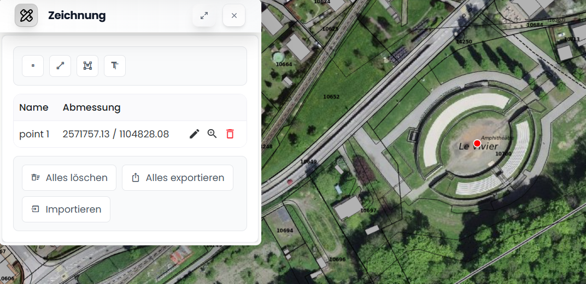Click the Zeichnung drawing panel icon

(26, 15)
